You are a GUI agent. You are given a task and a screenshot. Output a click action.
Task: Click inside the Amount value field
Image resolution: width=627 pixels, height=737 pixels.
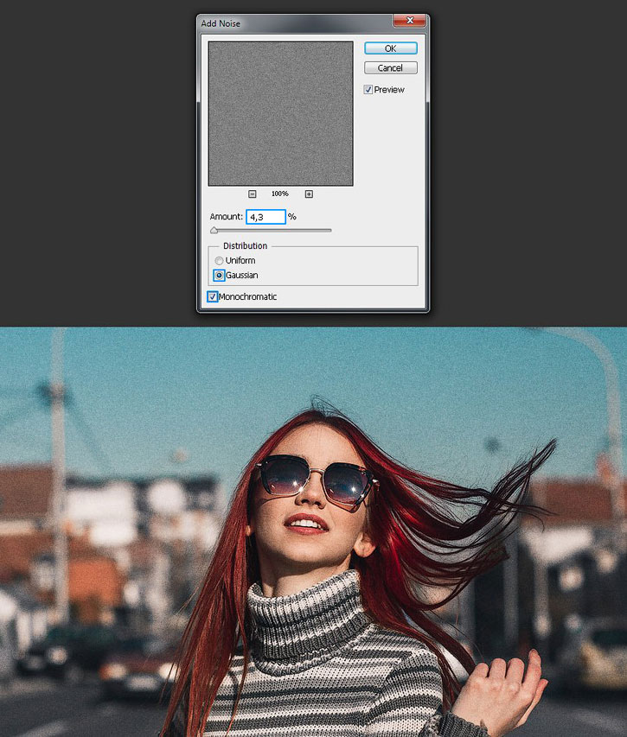coord(266,217)
